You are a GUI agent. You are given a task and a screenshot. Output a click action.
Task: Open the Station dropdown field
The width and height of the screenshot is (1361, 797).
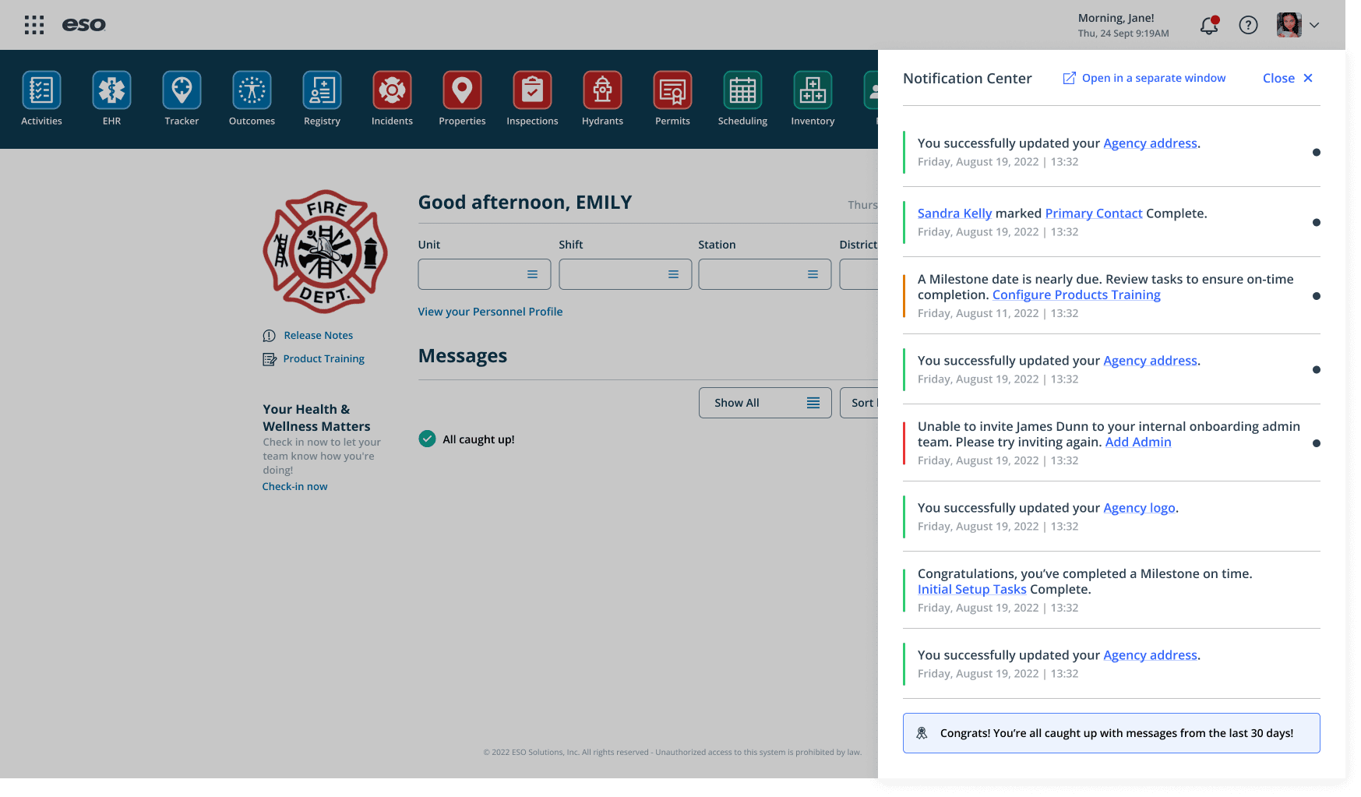[x=765, y=274]
